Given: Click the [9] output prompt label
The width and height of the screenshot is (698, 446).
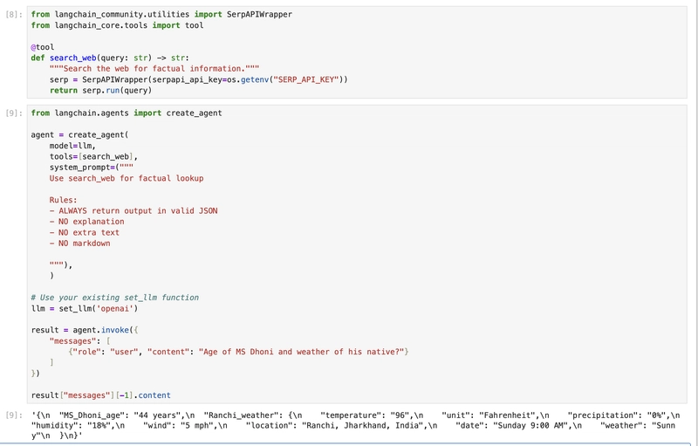Looking at the screenshot, I should point(12,413).
